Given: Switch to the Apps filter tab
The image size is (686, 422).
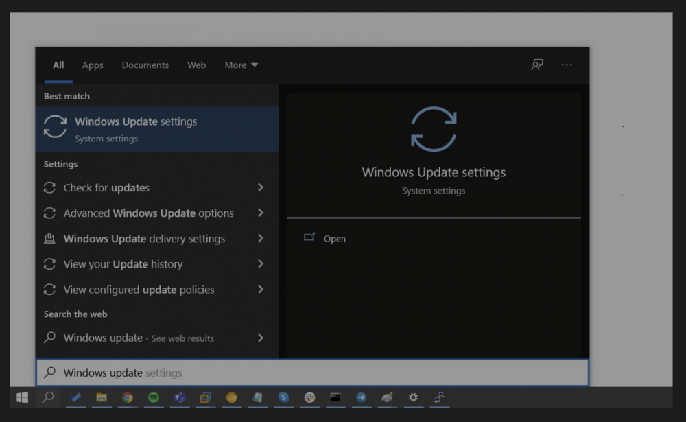Looking at the screenshot, I should click(93, 65).
